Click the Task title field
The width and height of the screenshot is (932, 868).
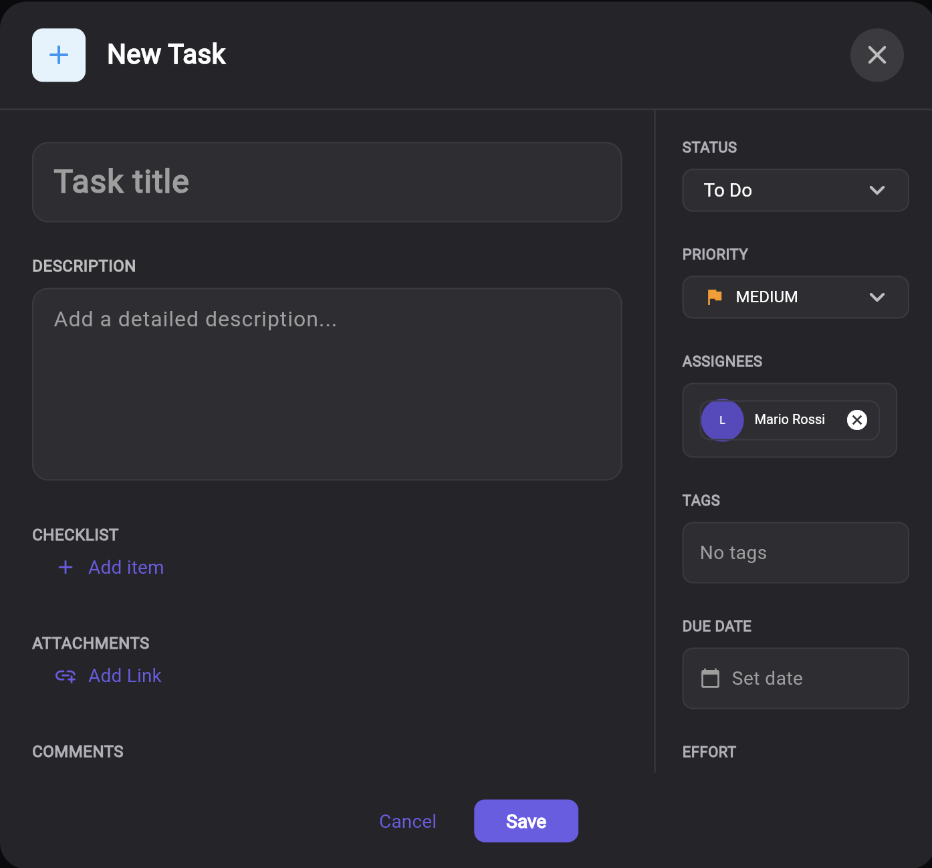pyautogui.click(x=326, y=182)
